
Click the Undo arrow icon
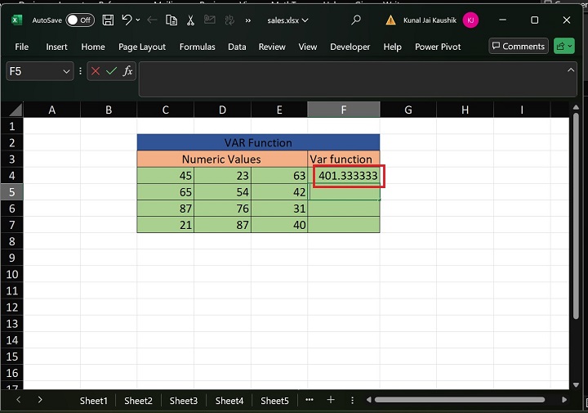point(127,20)
